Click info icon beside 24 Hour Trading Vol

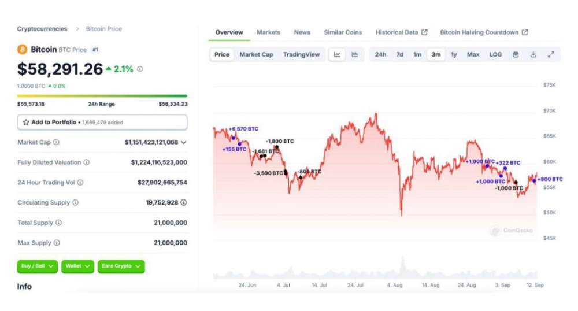(80, 183)
